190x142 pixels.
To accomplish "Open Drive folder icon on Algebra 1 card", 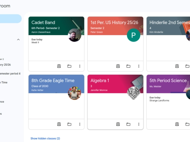I will tap(128, 124).
